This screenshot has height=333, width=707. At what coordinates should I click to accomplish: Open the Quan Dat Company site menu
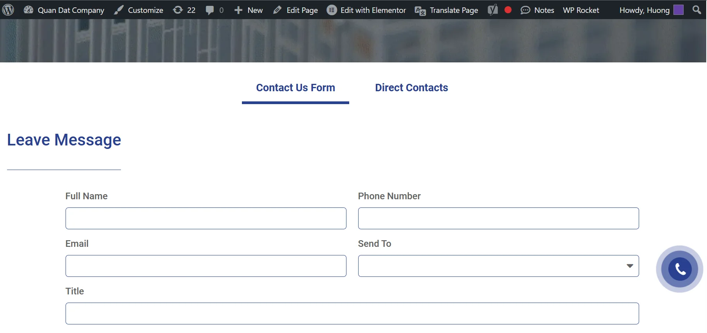64,10
